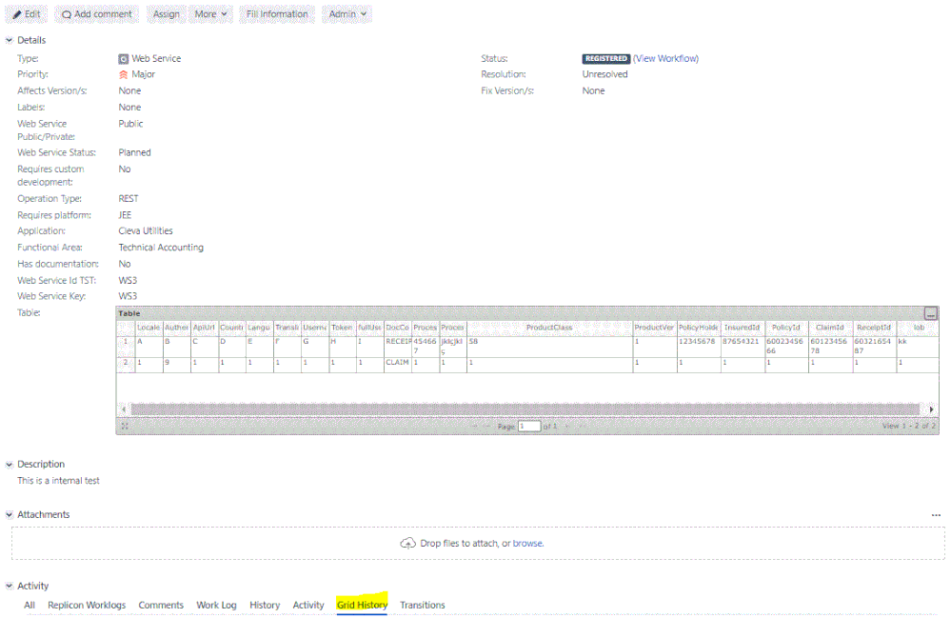Click the CLAIM cell in table row 2
The width and height of the screenshot is (951, 618).
[x=398, y=364]
